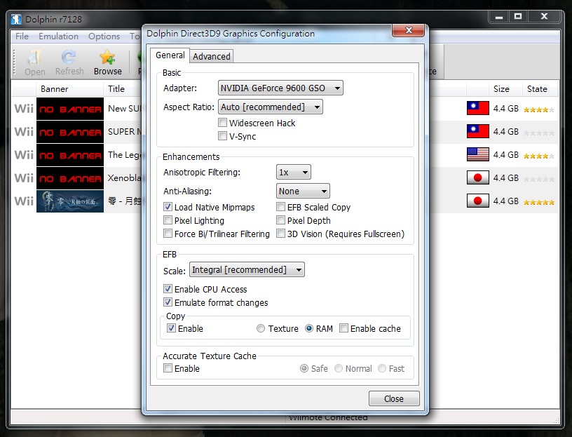The image size is (572, 437).
Task: Open the Options menu in Dolphin
Action: 104,36
